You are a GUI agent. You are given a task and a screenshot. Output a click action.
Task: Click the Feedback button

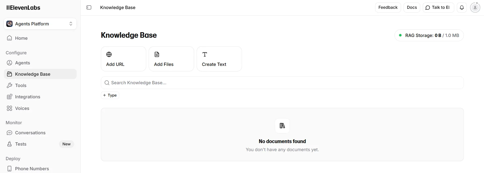tap(388, 8)
